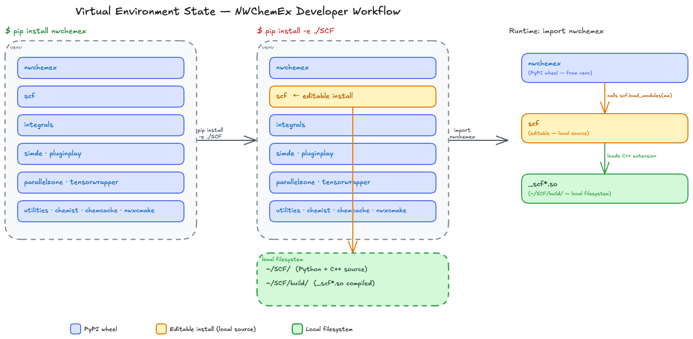Click 'venv' label of the pip install nwchemex container
The height and width of the screenshot is (339, 693).
coord(16,47)
